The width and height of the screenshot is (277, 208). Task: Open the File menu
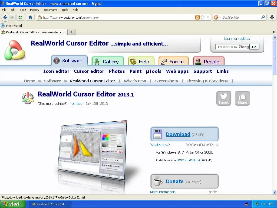pos(4,10)
